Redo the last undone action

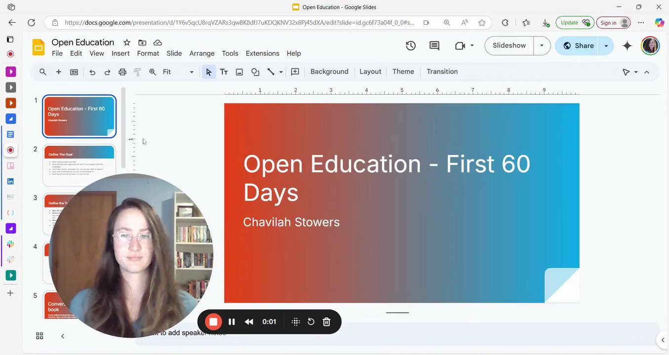click(x=107, y=72)
